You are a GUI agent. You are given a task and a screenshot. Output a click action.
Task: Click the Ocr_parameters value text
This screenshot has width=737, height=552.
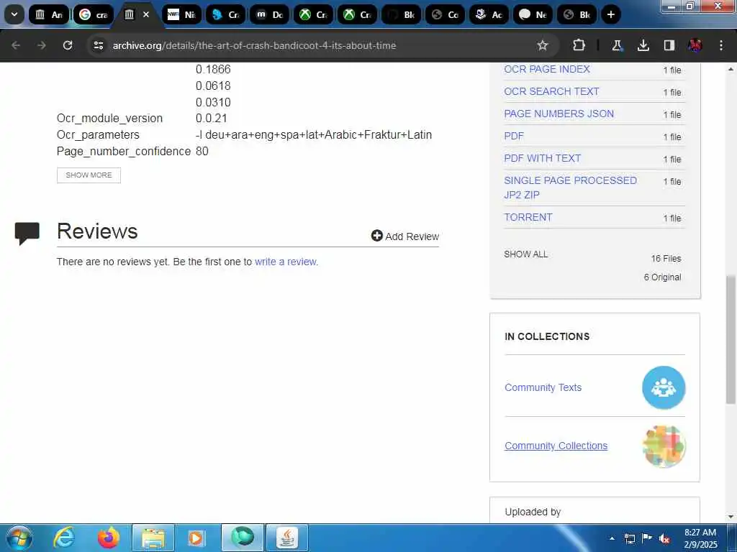tap(314, 134)
